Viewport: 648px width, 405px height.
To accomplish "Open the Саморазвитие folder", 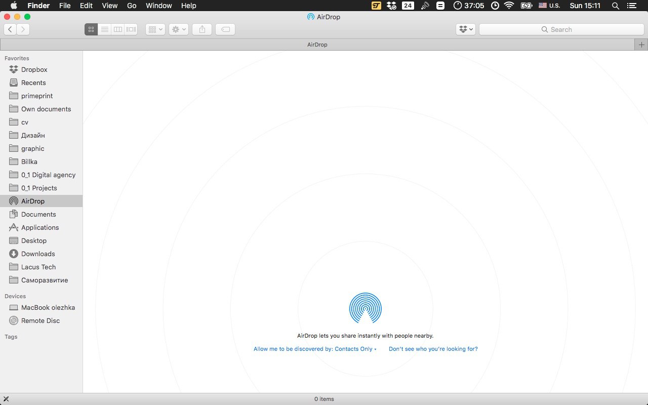I will tap(41, 280).
